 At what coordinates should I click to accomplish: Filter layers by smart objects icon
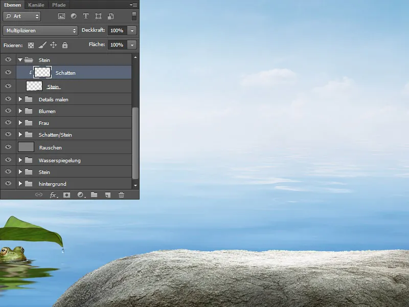[x=110, y=16]
